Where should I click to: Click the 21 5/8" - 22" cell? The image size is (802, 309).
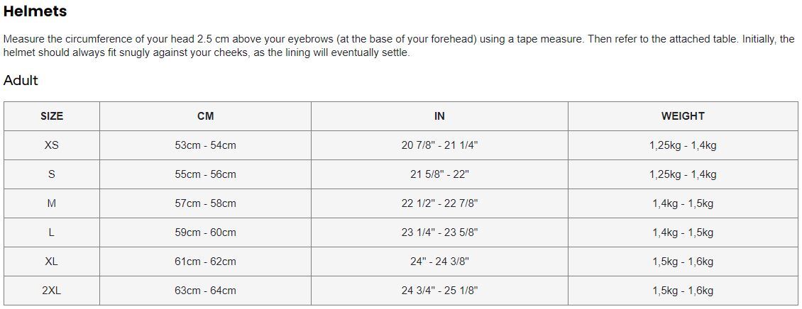tap(439, 174)
